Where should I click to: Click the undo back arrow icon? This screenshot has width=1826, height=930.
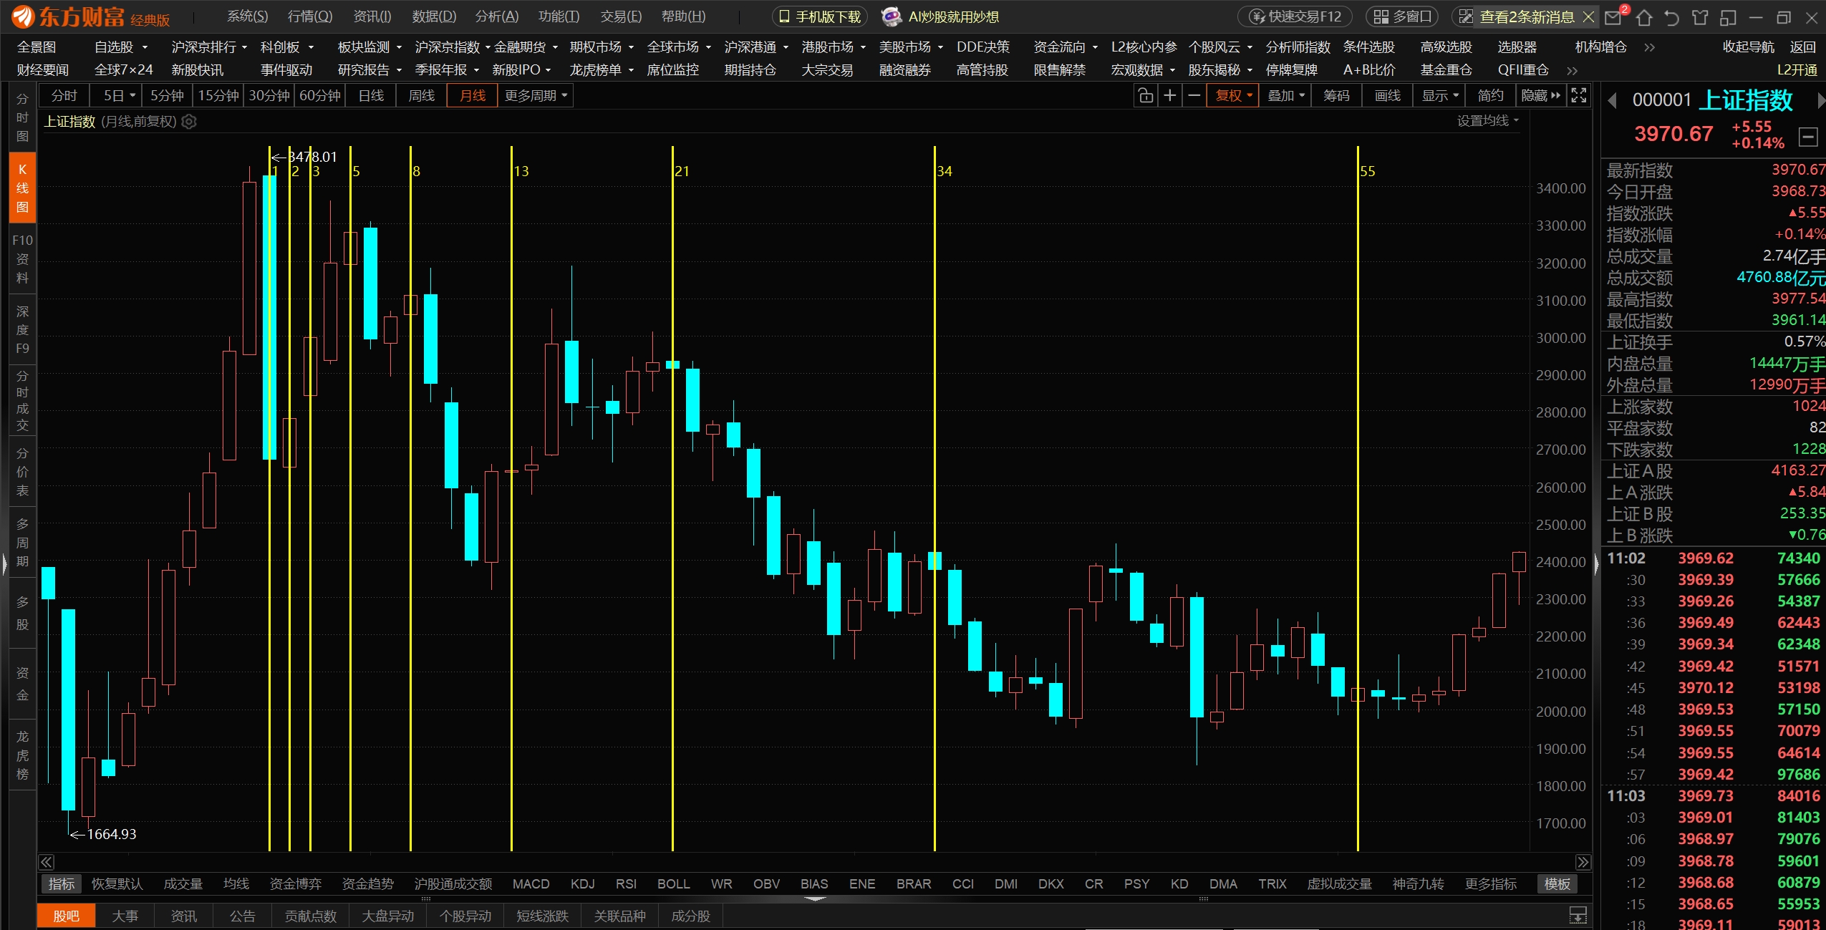pos(1672,17)
